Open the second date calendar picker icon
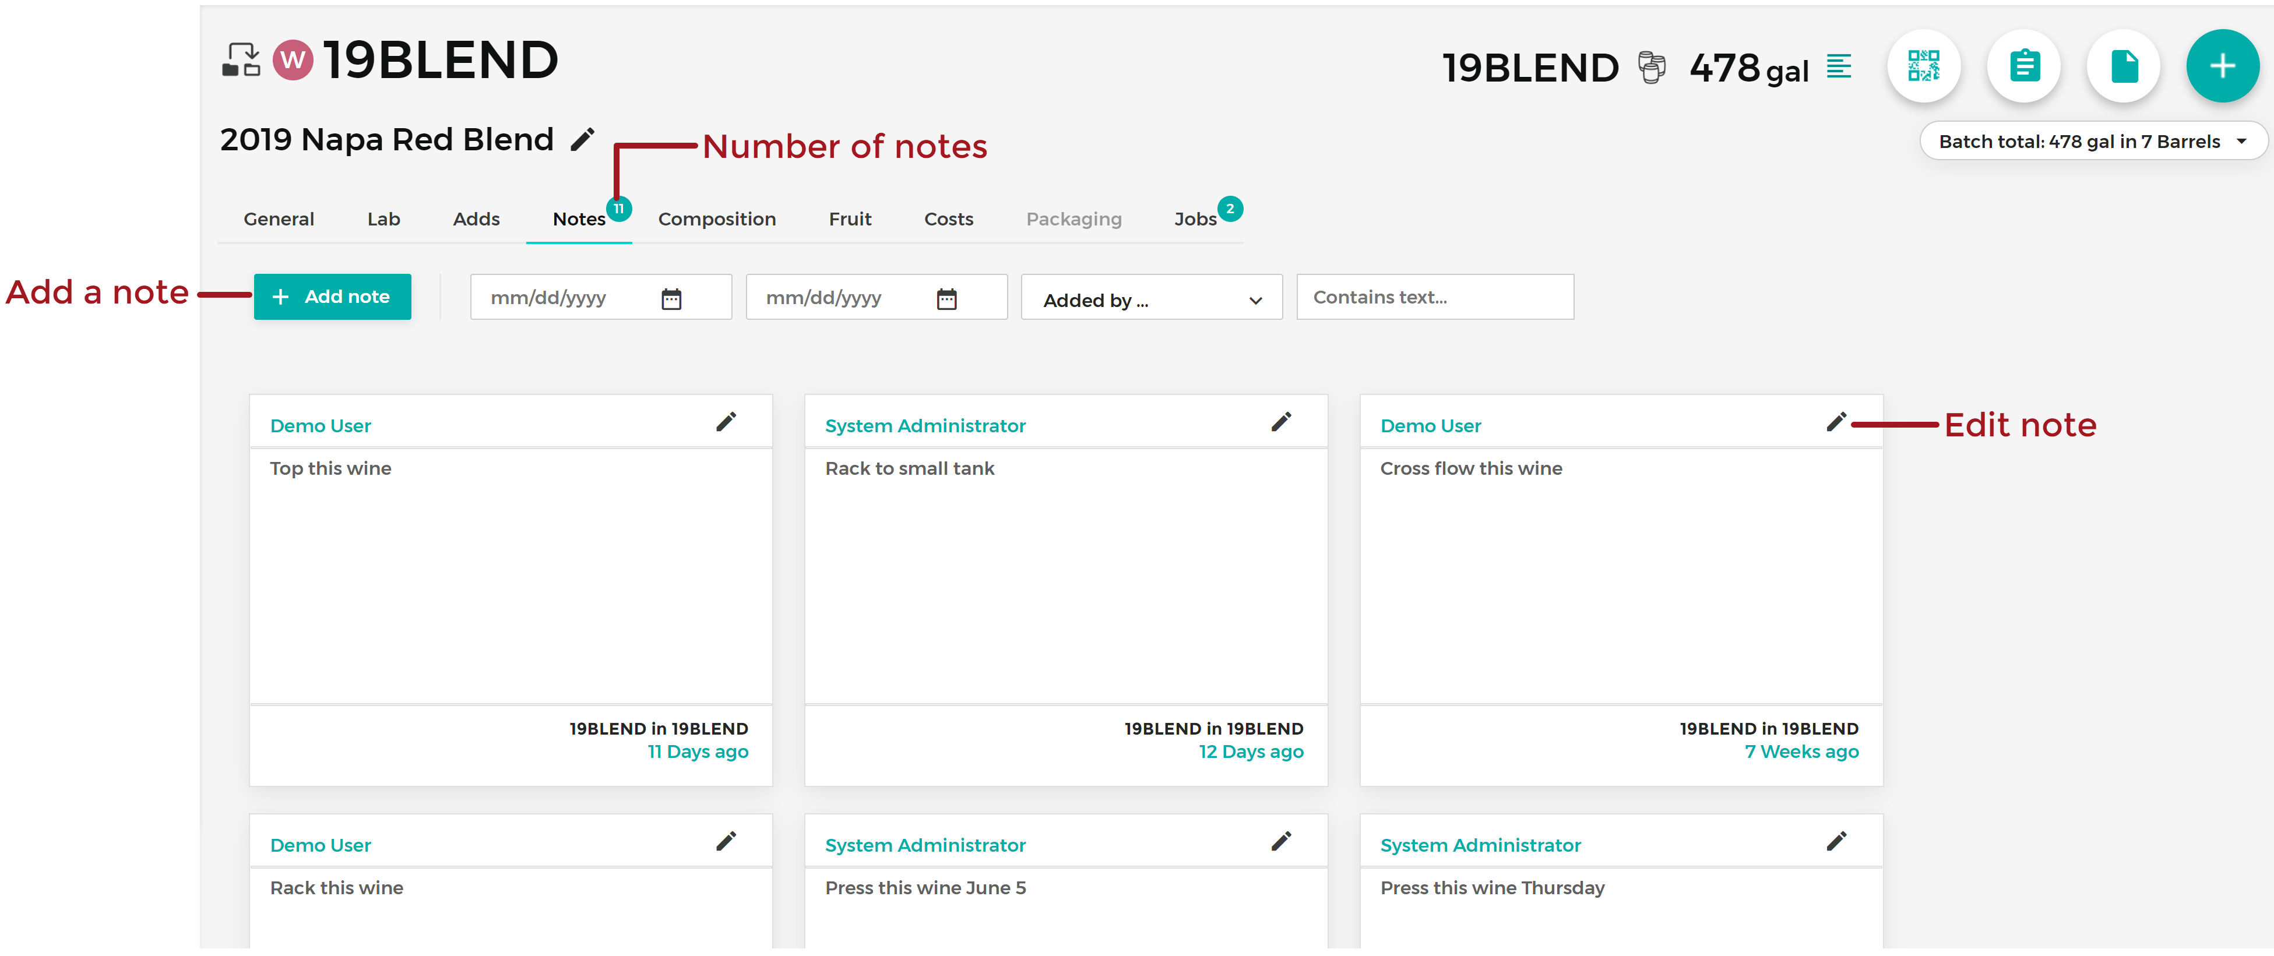The image size is (2274, 956). (x=946, y=298)
